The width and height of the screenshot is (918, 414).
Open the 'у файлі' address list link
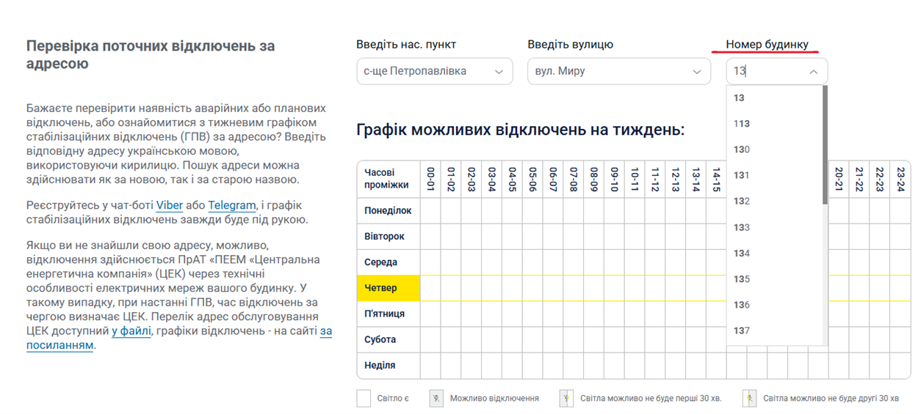(131, 331)
